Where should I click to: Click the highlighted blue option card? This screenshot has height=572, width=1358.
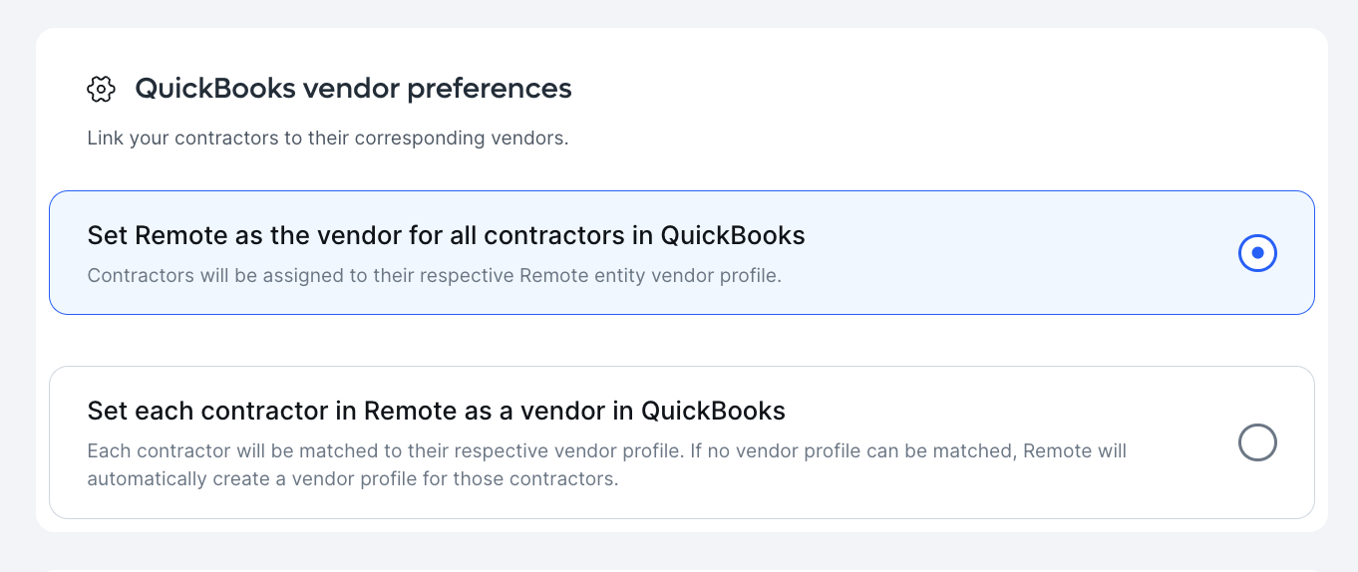(682, 253)
